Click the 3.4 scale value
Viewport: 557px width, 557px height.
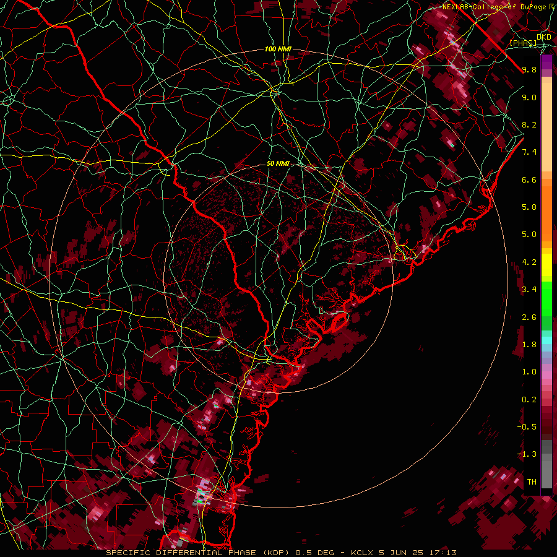coord(529,290)
